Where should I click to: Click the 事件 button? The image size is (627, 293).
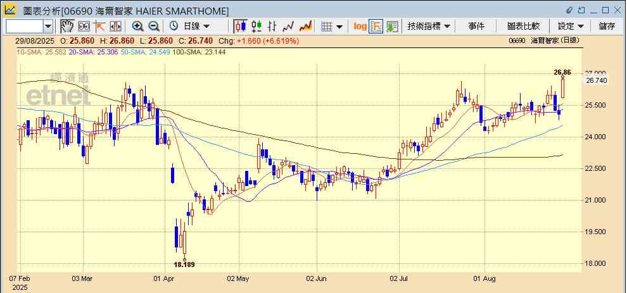point(476,27)
